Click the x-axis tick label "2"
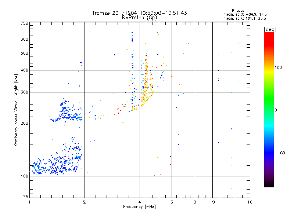 85,202
